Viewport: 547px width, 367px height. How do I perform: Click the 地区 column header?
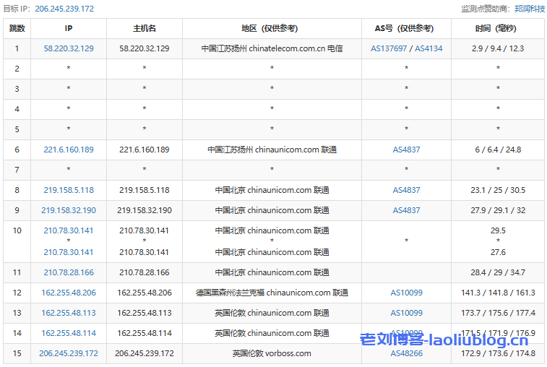tap(272, 28)
